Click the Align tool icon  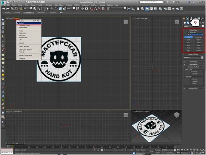(133, 9)
